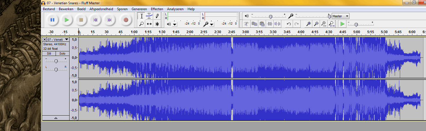Click the Fit Selection zoom icon
The width and height of the screenshot is (426, 131).
pyautogui.click(x=324, y=24)
